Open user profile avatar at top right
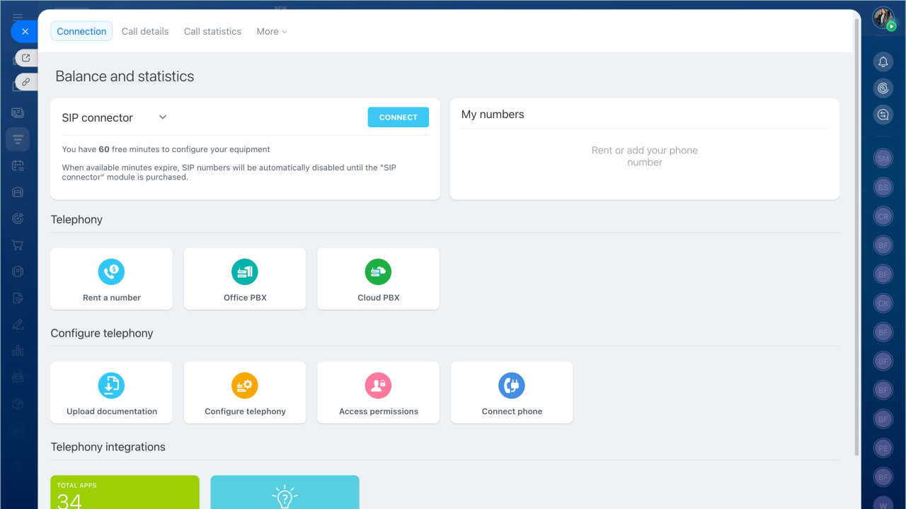Image resolution: width=906 pixels, height=509 pixels. [x=883, y=18]
